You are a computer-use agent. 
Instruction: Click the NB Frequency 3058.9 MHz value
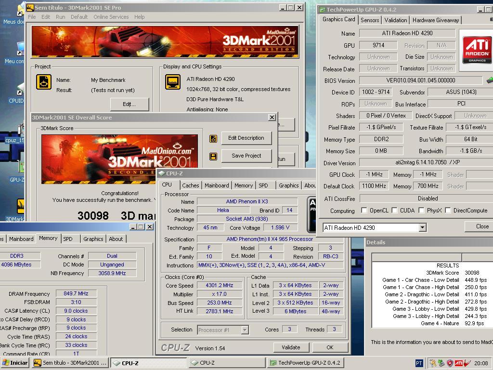[x=112, y=273]
